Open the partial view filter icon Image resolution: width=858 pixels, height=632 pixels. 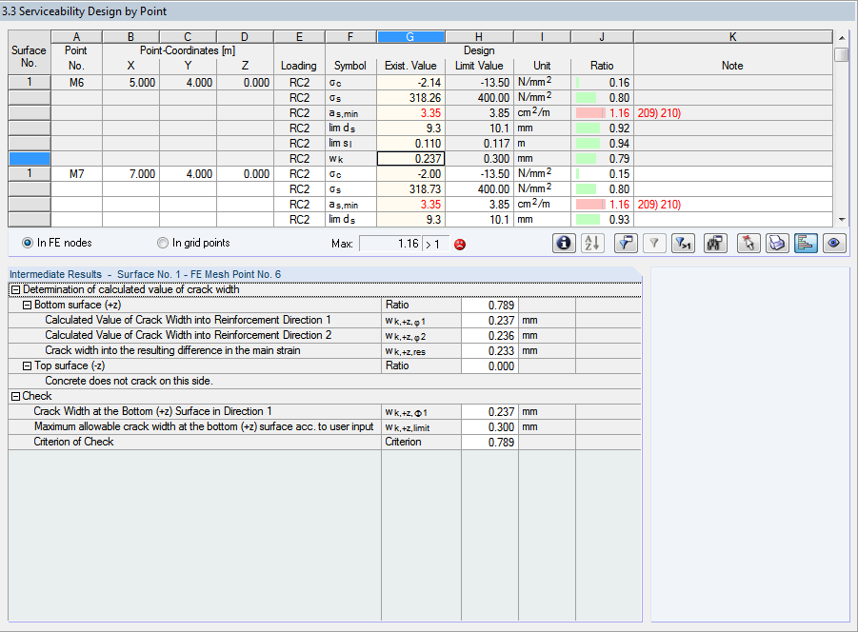626,243
